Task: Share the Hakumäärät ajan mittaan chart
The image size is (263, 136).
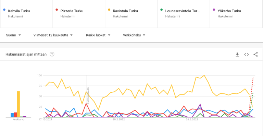Action: point(255,55)
